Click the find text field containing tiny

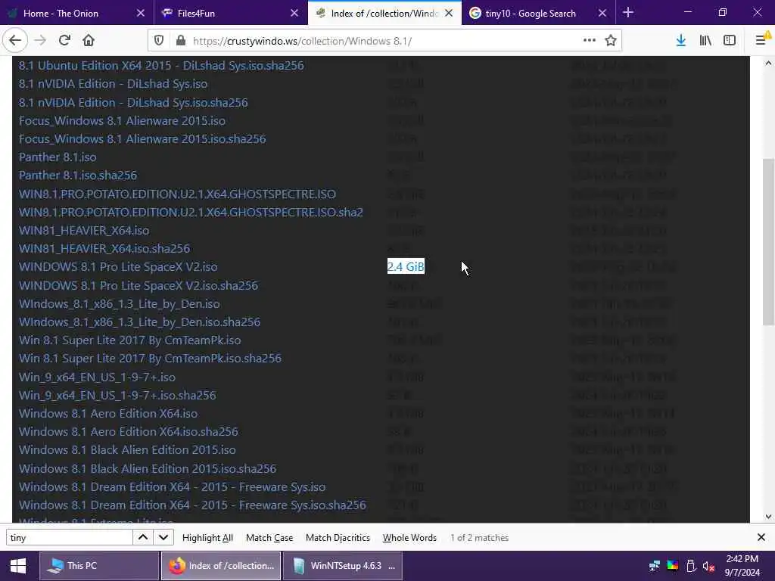(69, 537)
